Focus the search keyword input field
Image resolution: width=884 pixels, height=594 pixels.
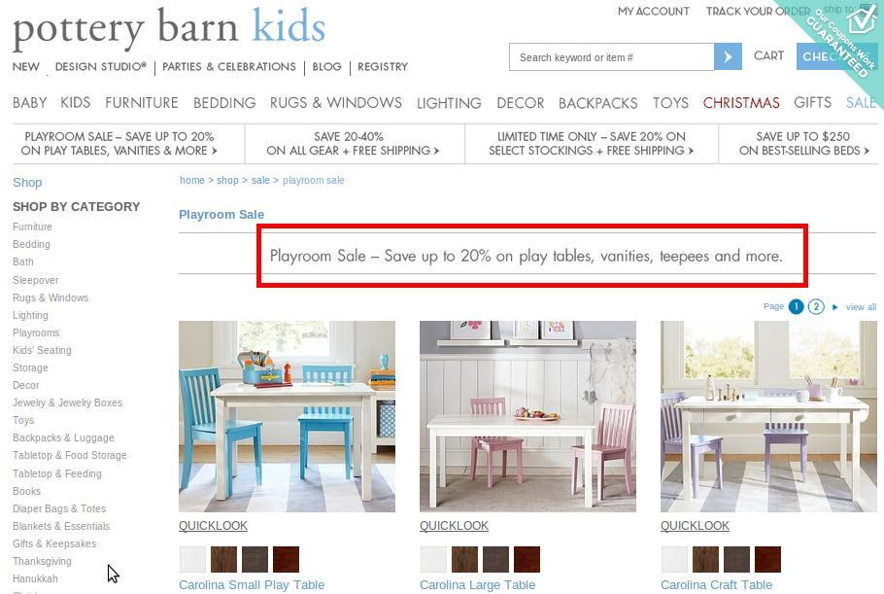point(611,57)
